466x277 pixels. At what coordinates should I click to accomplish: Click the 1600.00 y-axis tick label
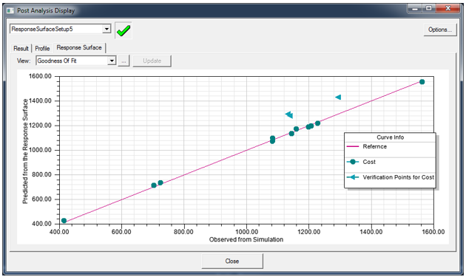(x=40, y=76)
